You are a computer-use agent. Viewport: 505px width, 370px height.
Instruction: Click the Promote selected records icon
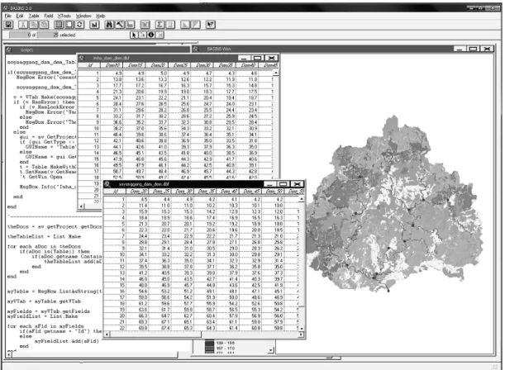click(x=131, y=25)
